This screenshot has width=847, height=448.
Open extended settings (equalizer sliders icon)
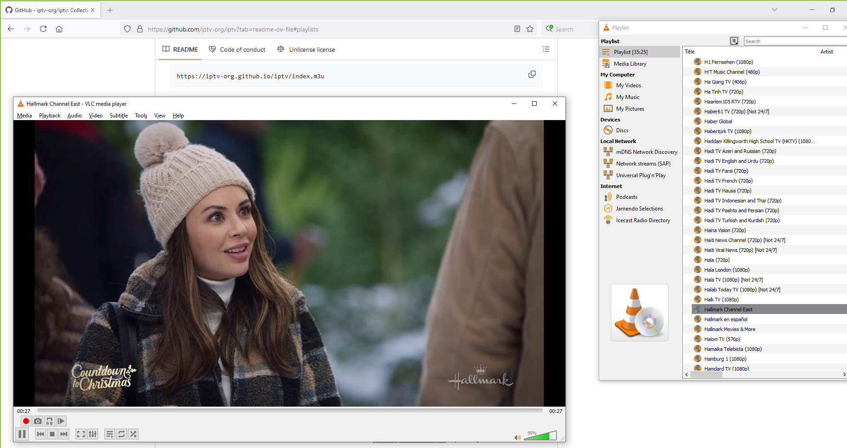[x=93, y=434]
